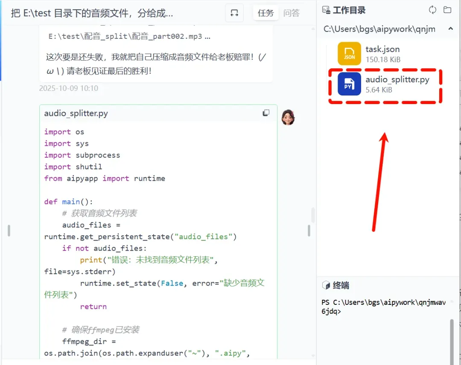Copy the audio_splitter.py code block
461x365 pixels.
[x=266, y=113]
